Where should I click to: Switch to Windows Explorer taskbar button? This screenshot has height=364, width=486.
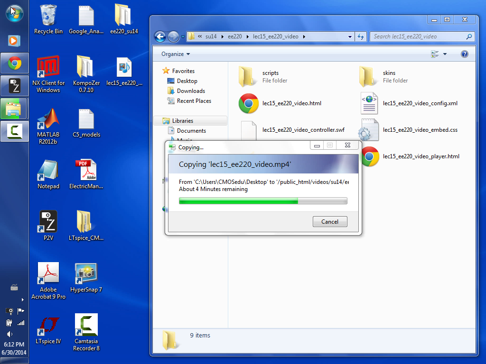(x=14, y=109)
